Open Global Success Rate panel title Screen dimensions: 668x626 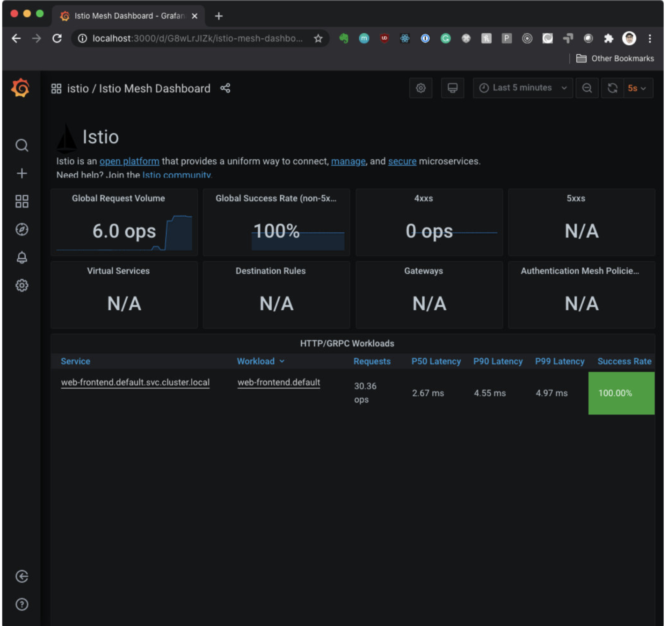pos(276,198)
